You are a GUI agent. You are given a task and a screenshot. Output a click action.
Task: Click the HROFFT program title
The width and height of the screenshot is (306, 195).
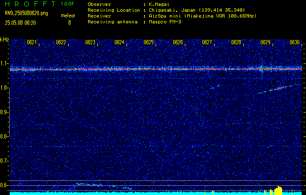coord(31,4)
